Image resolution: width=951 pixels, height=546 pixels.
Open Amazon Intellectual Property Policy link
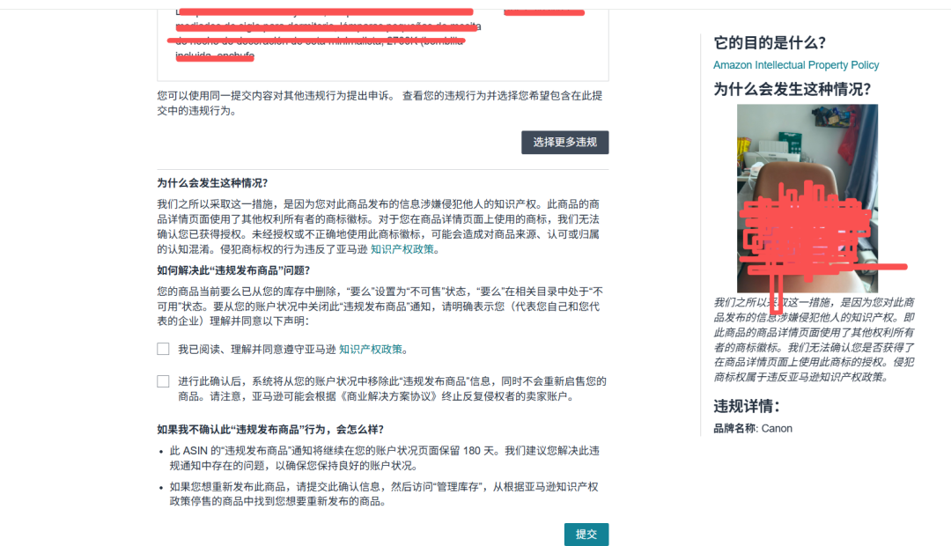(796, 65)
